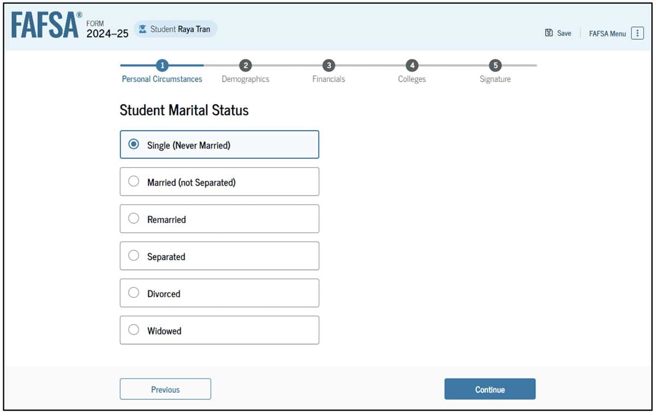This screenshot has width=656, height=413.
Task: Open the FAFSA Menu text label
Action: (607, 34)
